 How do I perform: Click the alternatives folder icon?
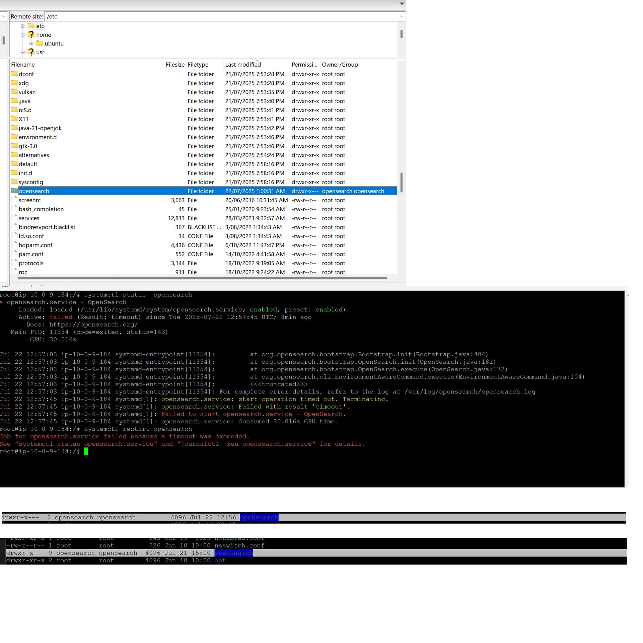(14, 155)
